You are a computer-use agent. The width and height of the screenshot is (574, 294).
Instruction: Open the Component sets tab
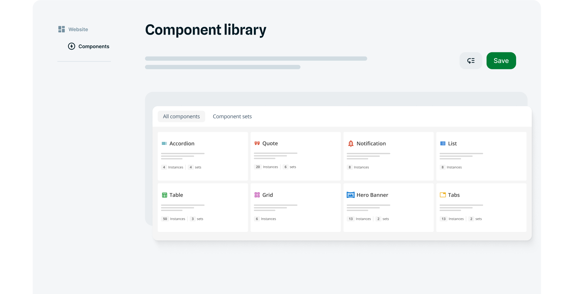point(232,117)
